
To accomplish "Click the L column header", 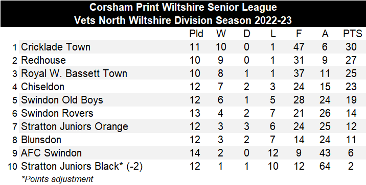I will coord(273,34).
